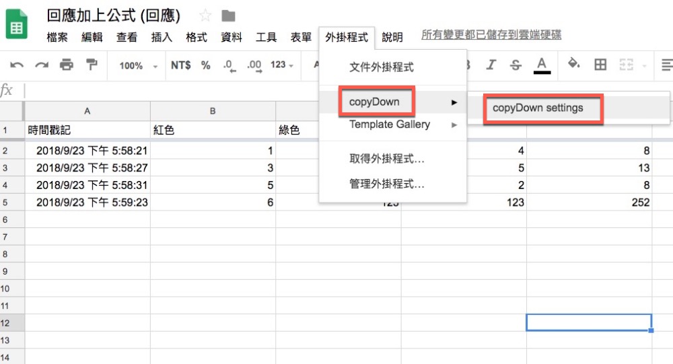
Task: Select row 12 header
Action: click(x=12, y=323)
